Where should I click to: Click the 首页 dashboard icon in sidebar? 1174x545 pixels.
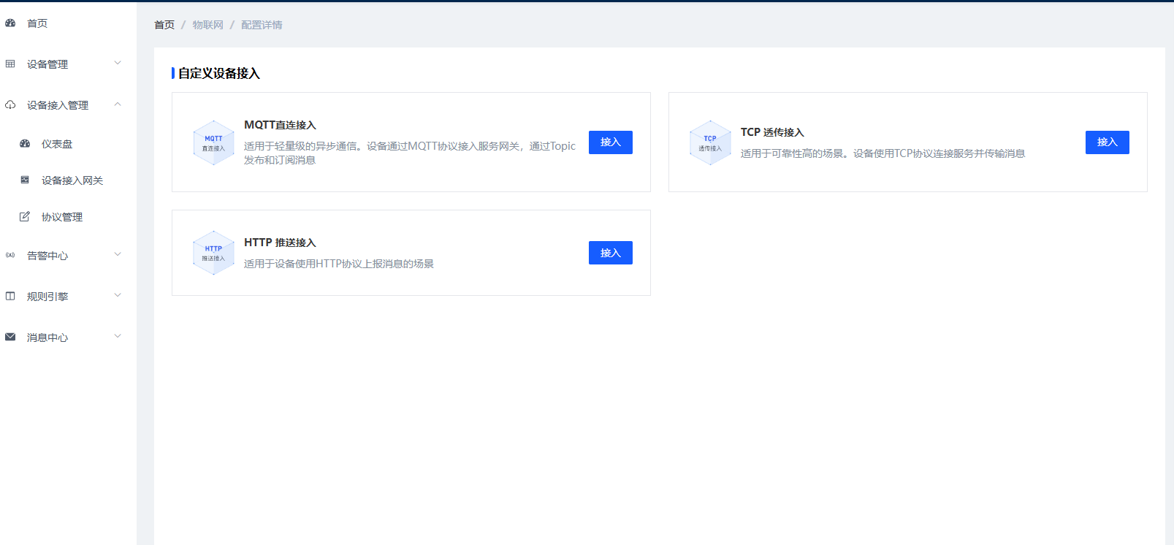(10, 23)
